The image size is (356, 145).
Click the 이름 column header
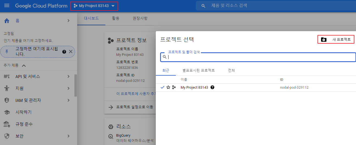(x=184, y=80)
